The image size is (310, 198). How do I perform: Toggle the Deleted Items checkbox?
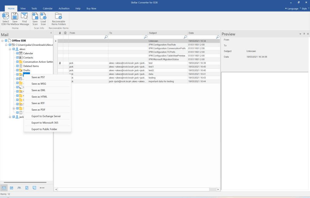pos(17,66)
